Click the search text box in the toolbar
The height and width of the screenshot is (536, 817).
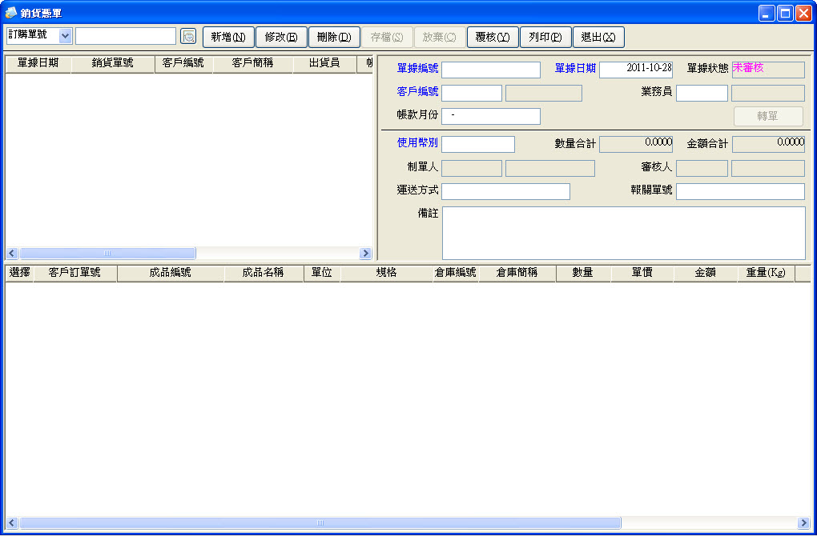(126, 36)
